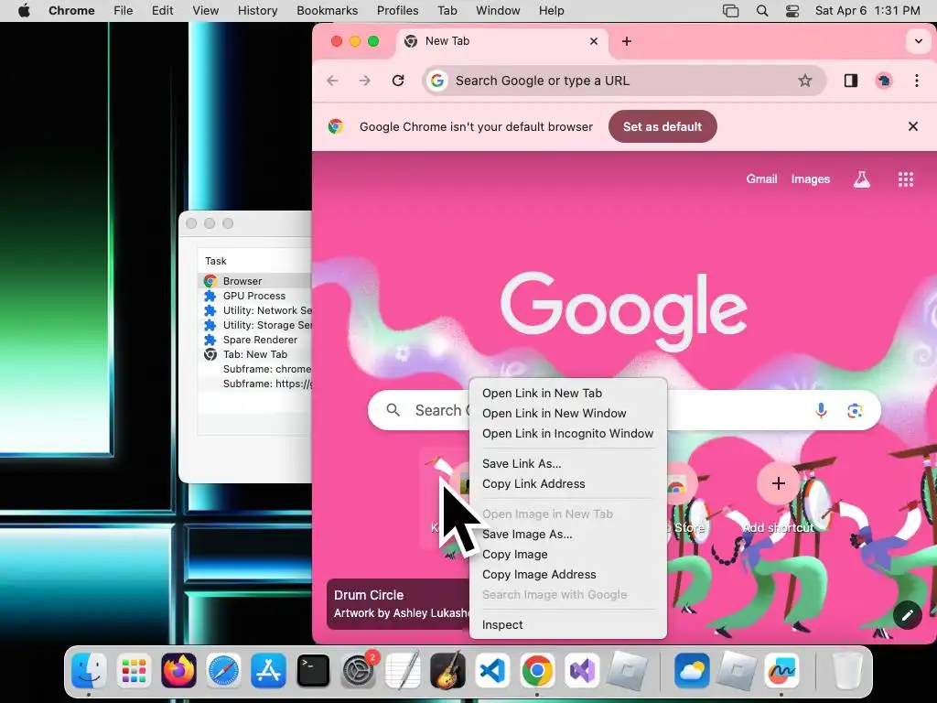Screen dimensions: 937x703
Task: Bookmark this tab with the star icon
Action: click(x=805, y=81)
